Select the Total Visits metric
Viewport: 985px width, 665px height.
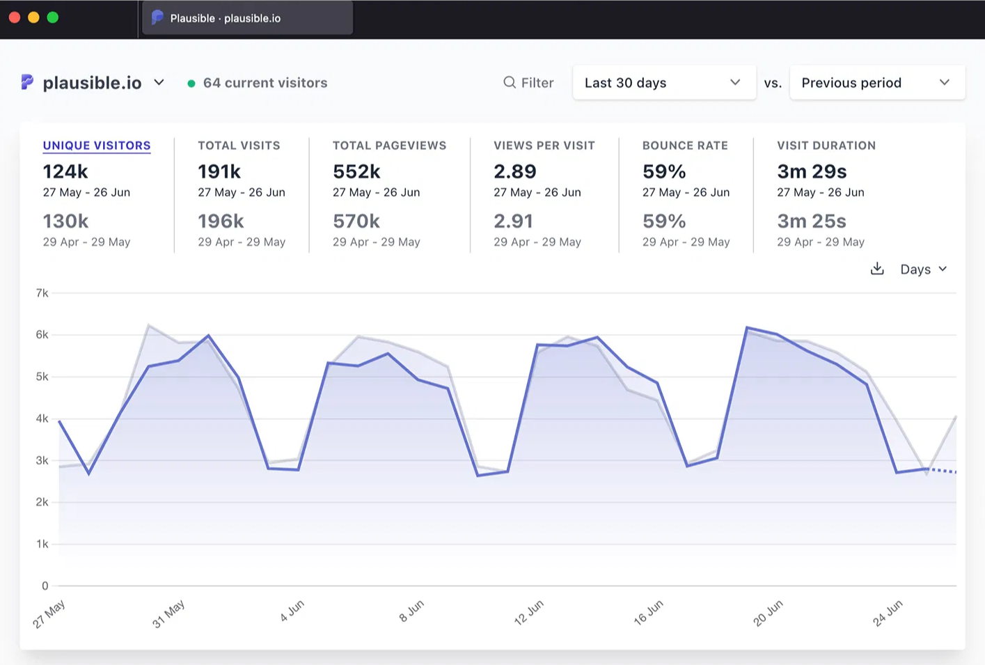tap(239, 146)
